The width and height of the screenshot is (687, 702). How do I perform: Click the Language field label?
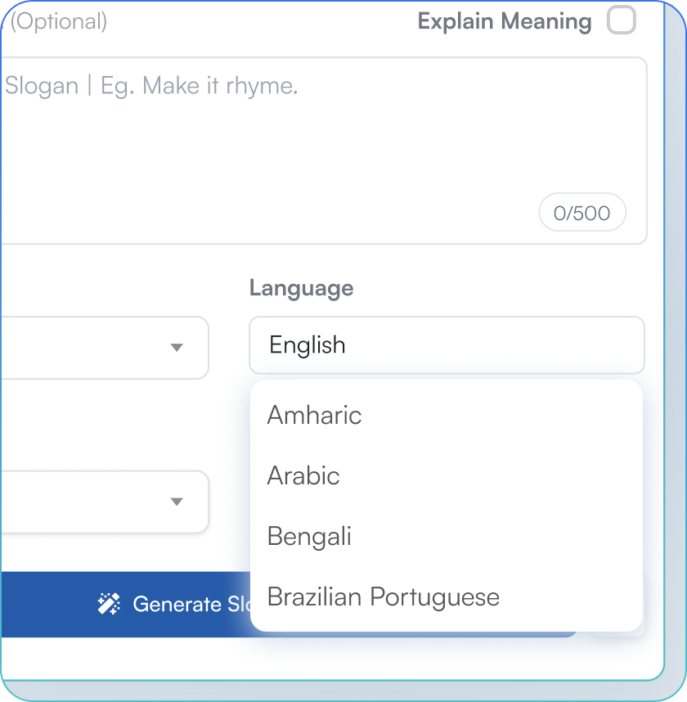click(301, 288)
